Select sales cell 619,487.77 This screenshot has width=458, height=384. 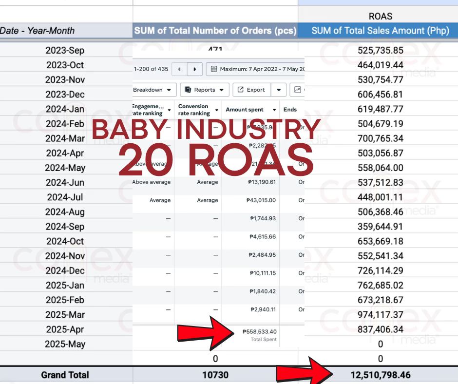pyautogui.click(x=381, y=109)
